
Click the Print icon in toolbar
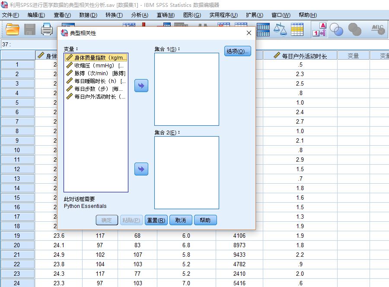point(47,29)
